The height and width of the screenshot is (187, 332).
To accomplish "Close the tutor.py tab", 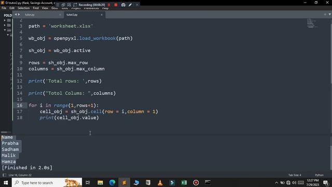I will 60,15.
